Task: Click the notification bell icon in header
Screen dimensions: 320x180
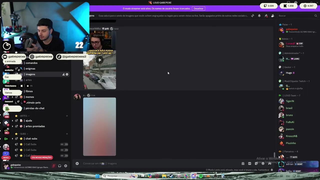Action: click(x=259, y=16)
